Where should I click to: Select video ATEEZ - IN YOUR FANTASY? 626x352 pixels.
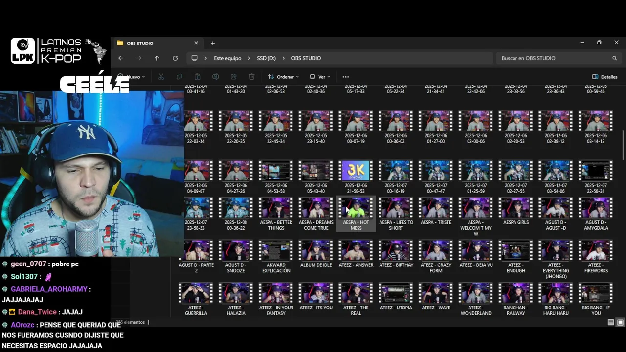coord(276,299)
